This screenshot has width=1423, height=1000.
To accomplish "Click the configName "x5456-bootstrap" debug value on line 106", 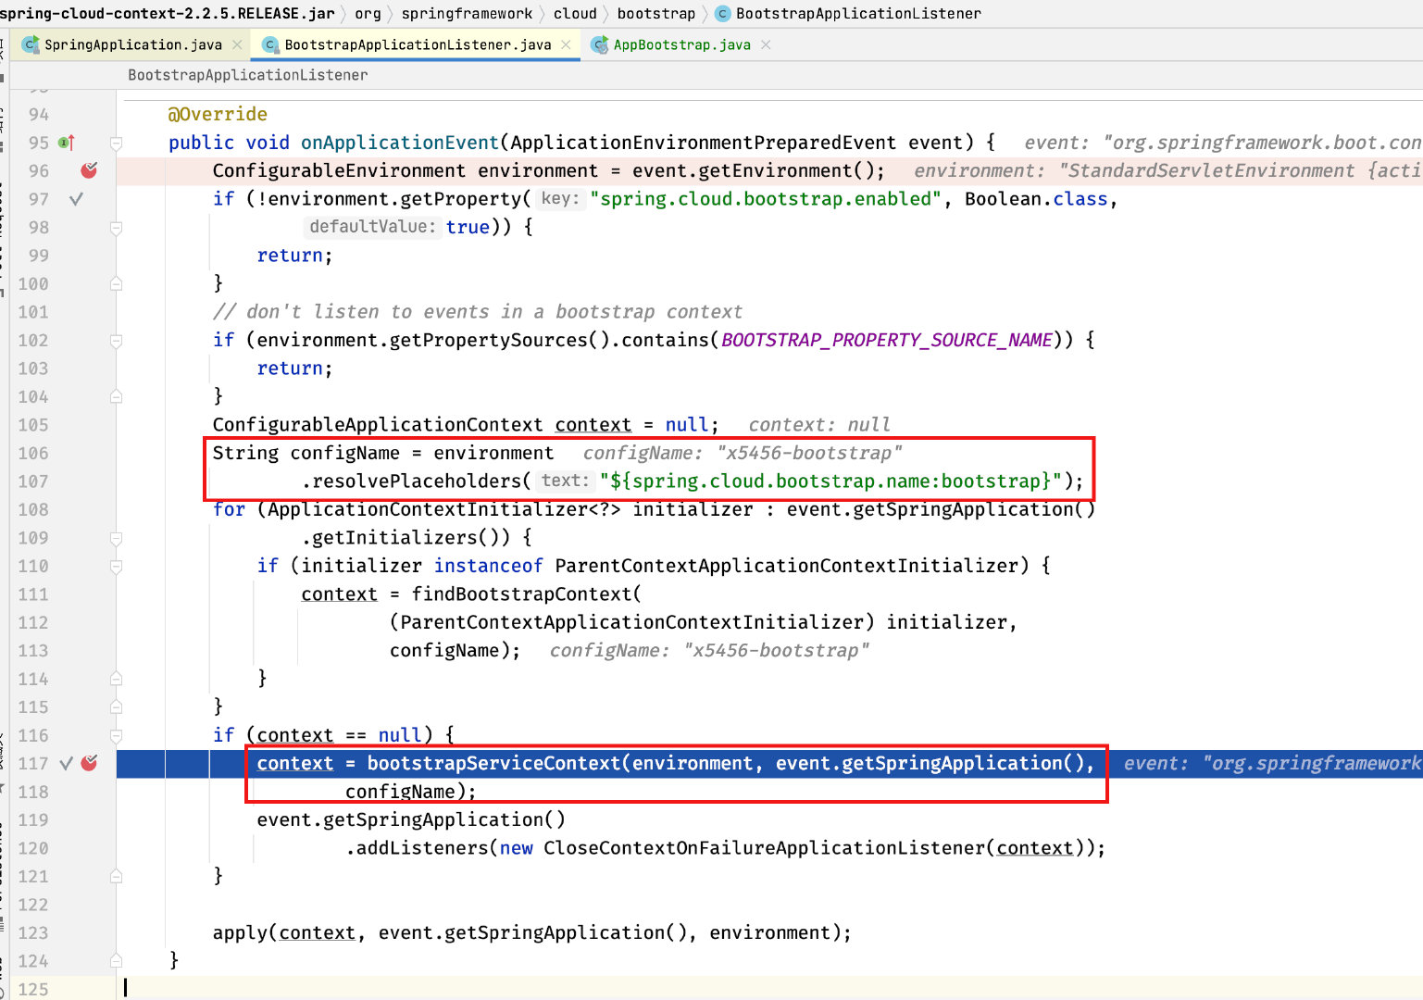I will point(742,453).
